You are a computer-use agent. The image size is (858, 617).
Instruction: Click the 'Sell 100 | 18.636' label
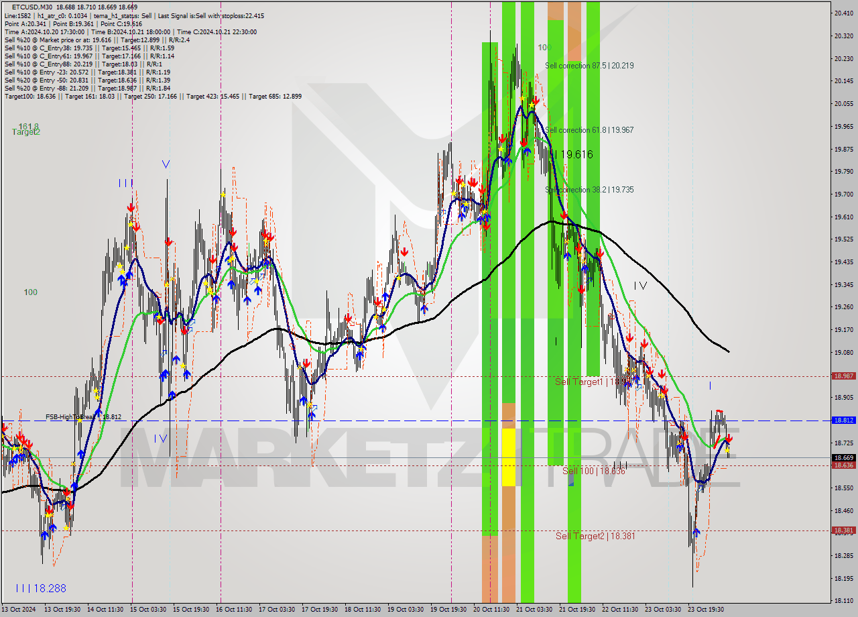coord(594,471)
